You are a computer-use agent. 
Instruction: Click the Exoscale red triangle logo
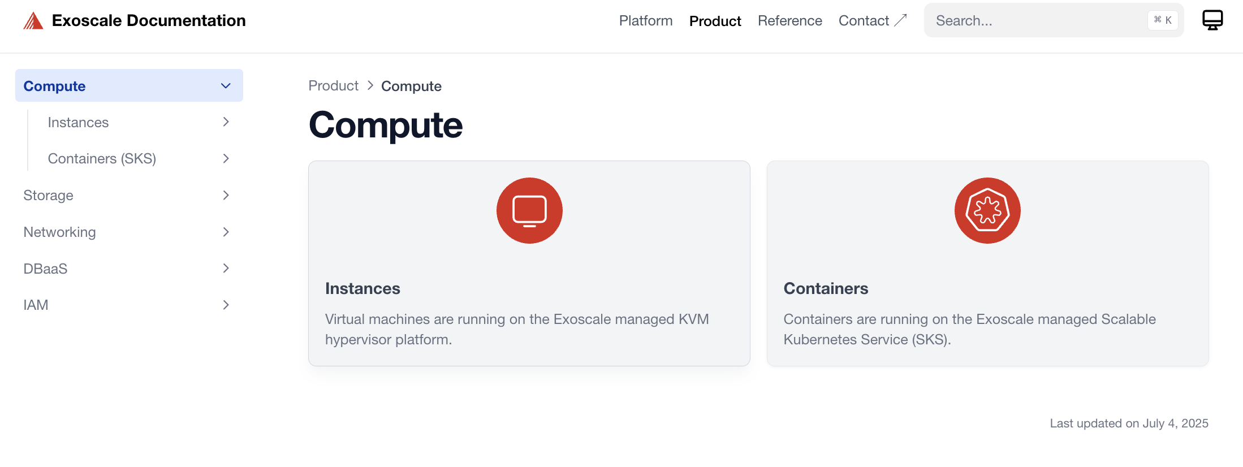33,21
